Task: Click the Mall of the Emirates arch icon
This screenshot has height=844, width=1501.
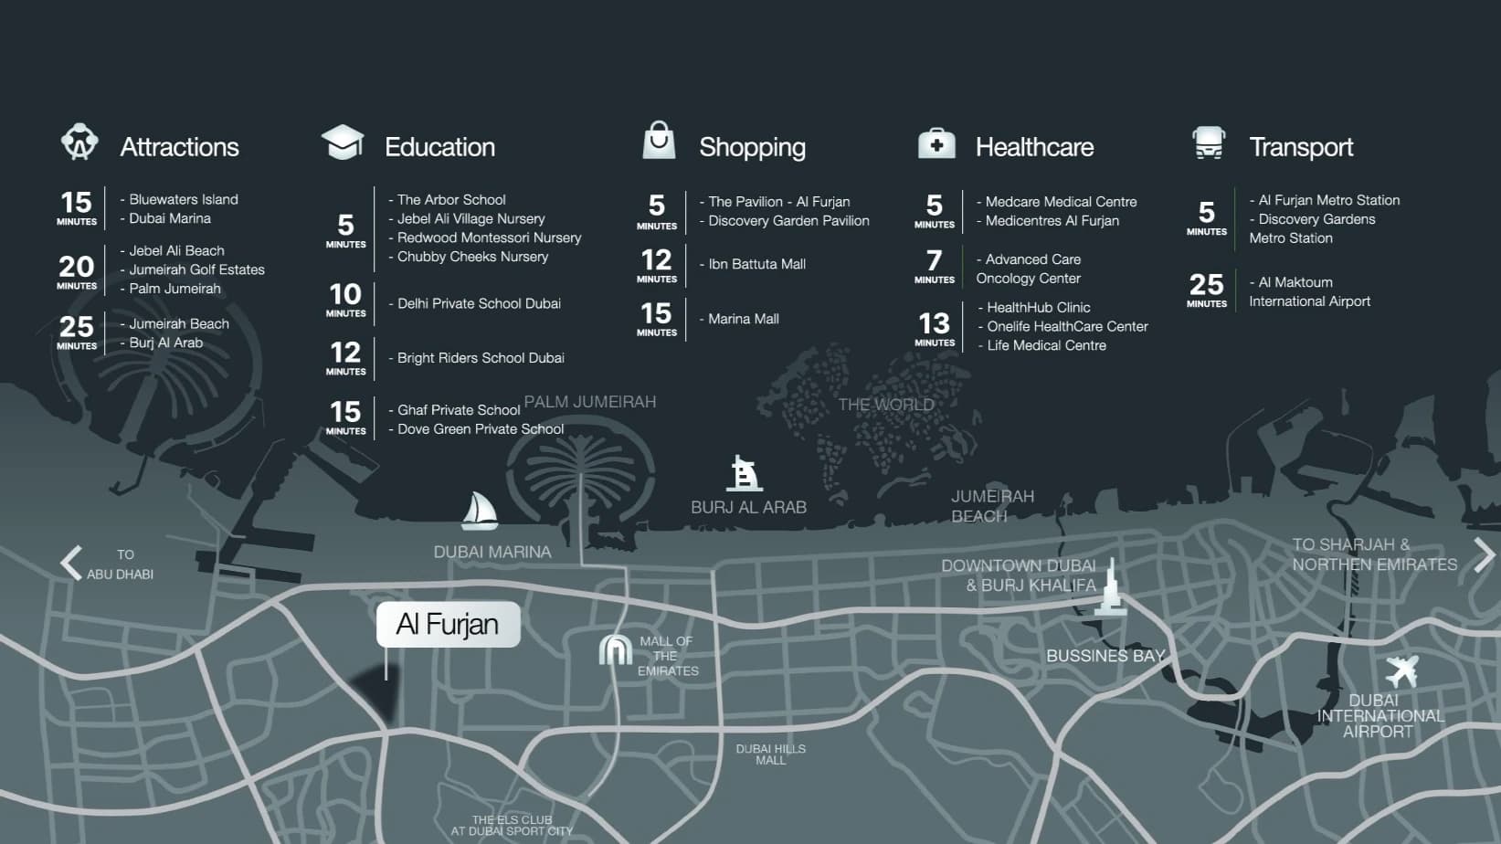Action: [x=616, y=649]
